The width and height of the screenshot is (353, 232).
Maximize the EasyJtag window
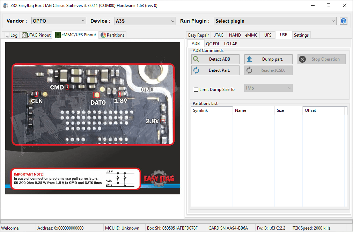(x=329, y=5)
